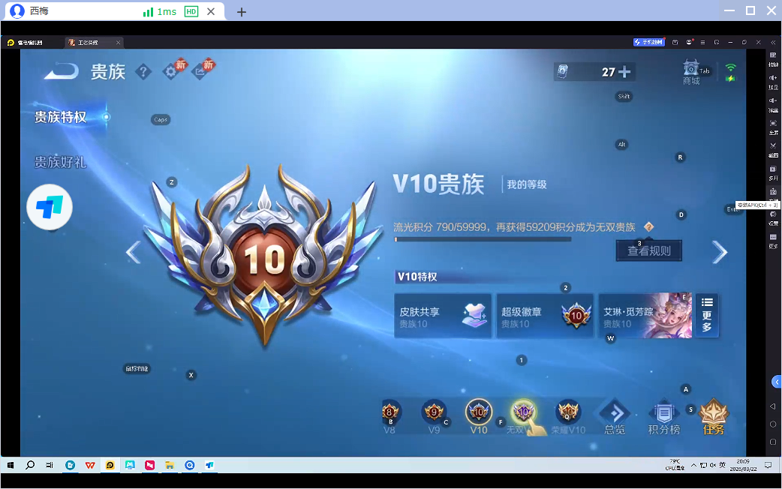Click the plus button next to card count 27
782x489 pixels.
[623, 71]
